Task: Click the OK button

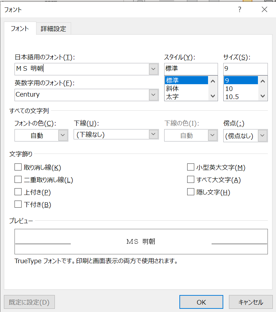Action: click(x=201, y=302)
